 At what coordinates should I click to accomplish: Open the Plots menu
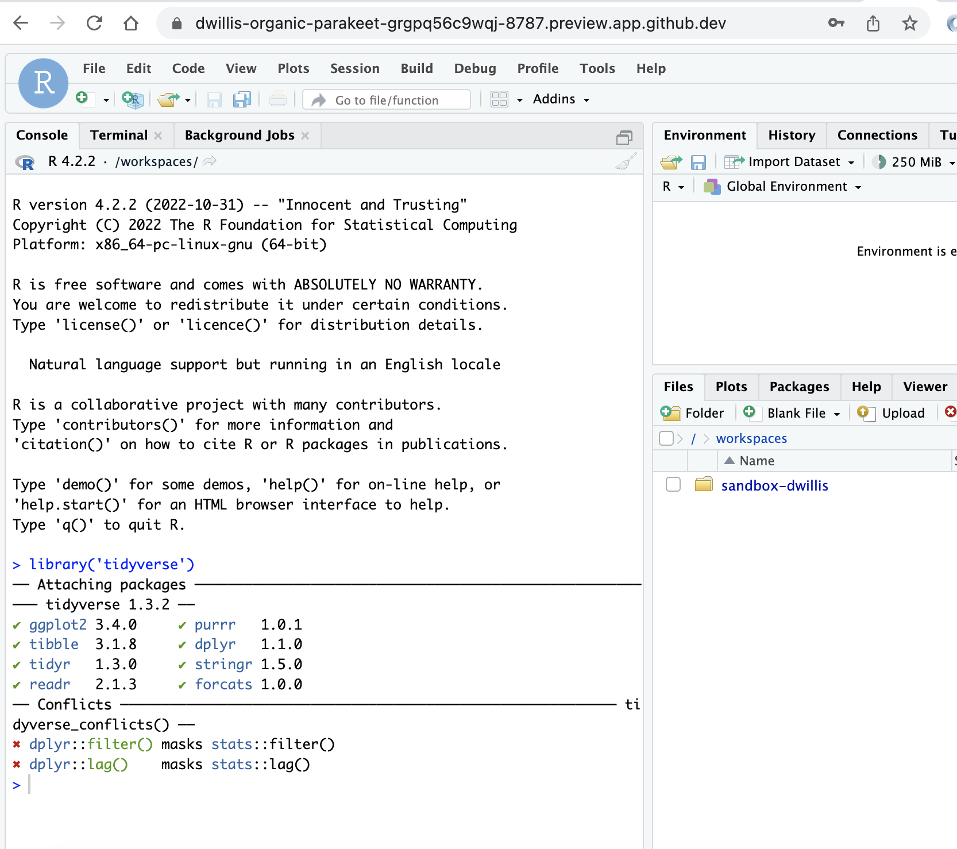click(293, 68)
